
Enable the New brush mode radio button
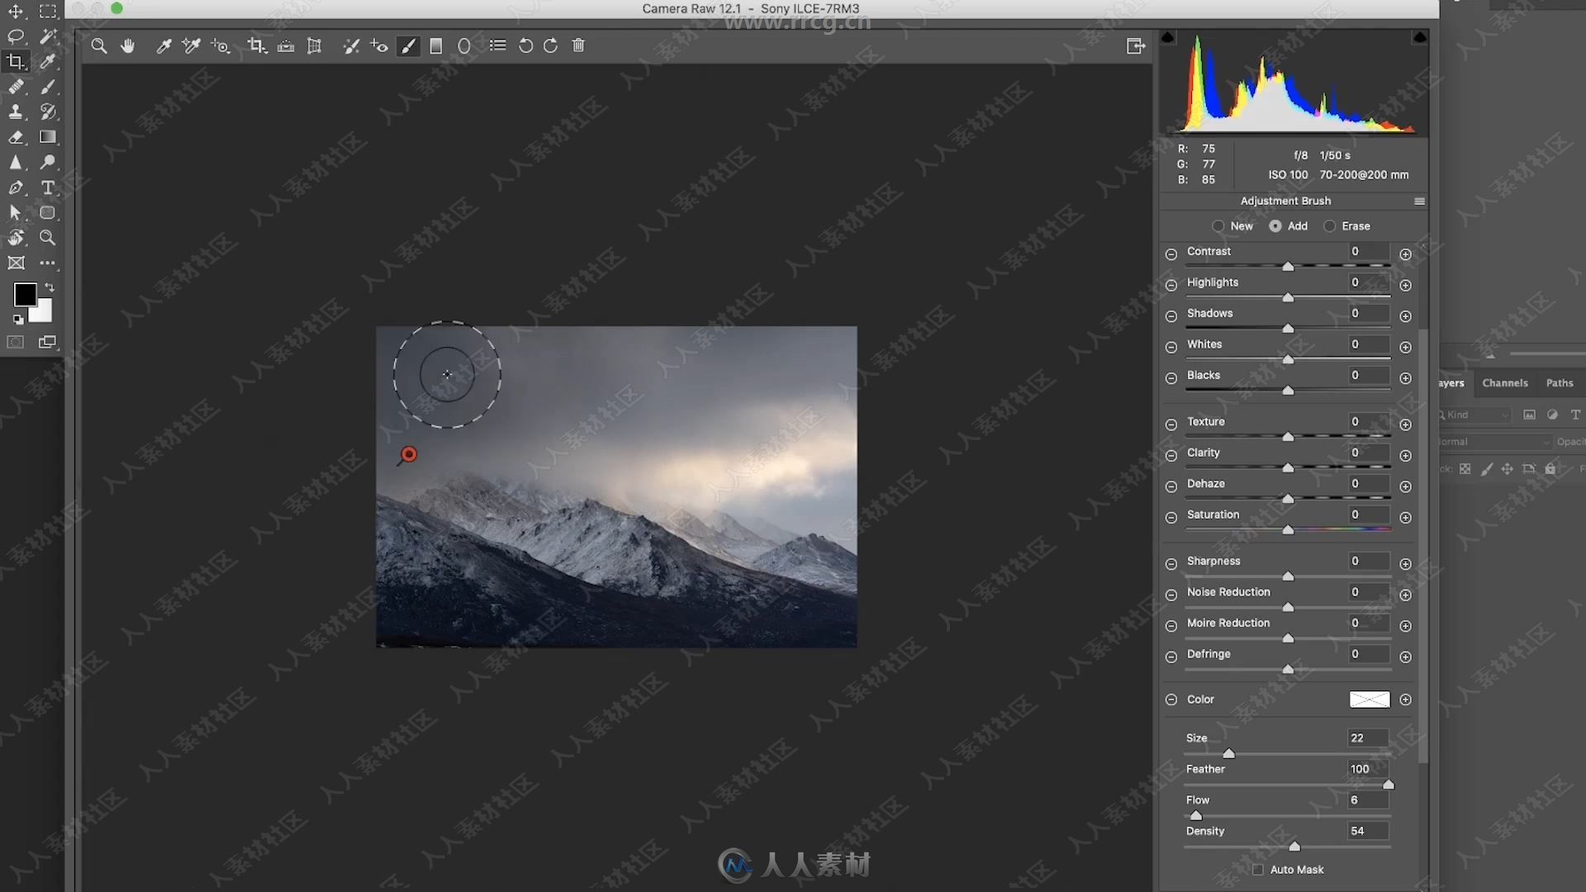pyautogui.click(x=1218, y=225)
